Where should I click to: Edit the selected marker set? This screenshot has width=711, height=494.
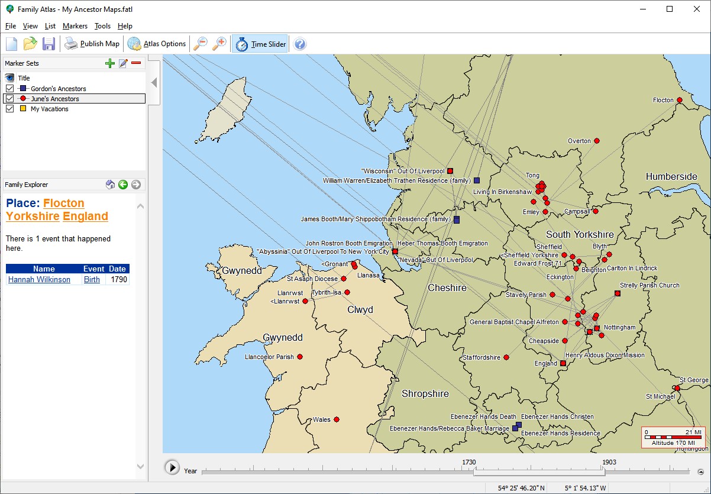point(123,63)
